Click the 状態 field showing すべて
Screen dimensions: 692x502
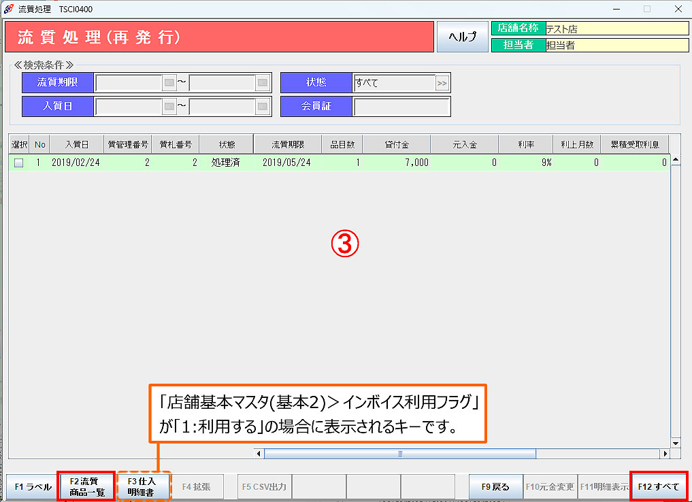pyautogui.click(x=394, y=83)
